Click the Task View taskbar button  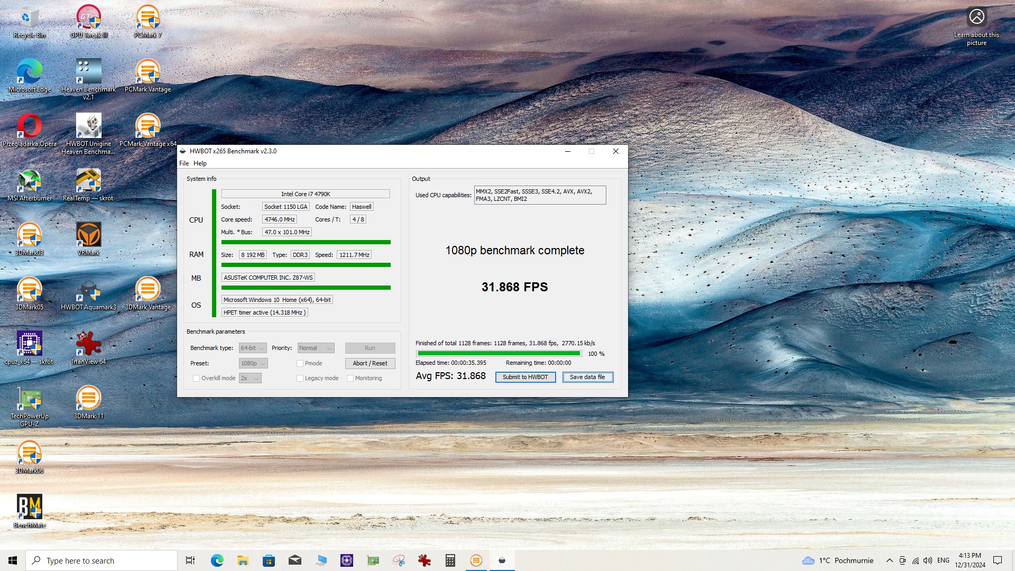point(190,560)
